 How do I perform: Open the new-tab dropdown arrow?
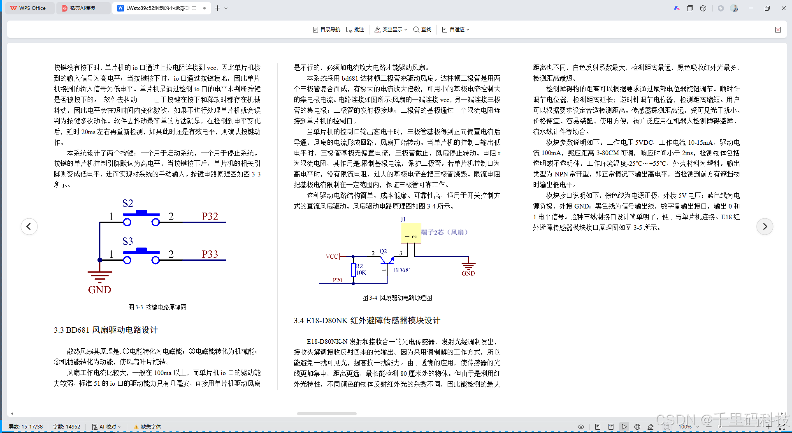click(x=226, y=8)
